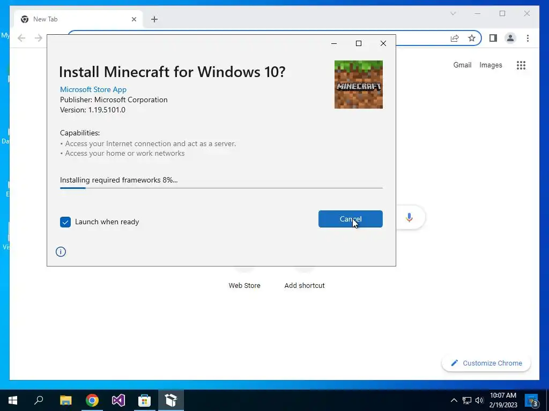Bookmark this tab with star icon
Viewport: 549px width, 411px height.
pos(472,38)
